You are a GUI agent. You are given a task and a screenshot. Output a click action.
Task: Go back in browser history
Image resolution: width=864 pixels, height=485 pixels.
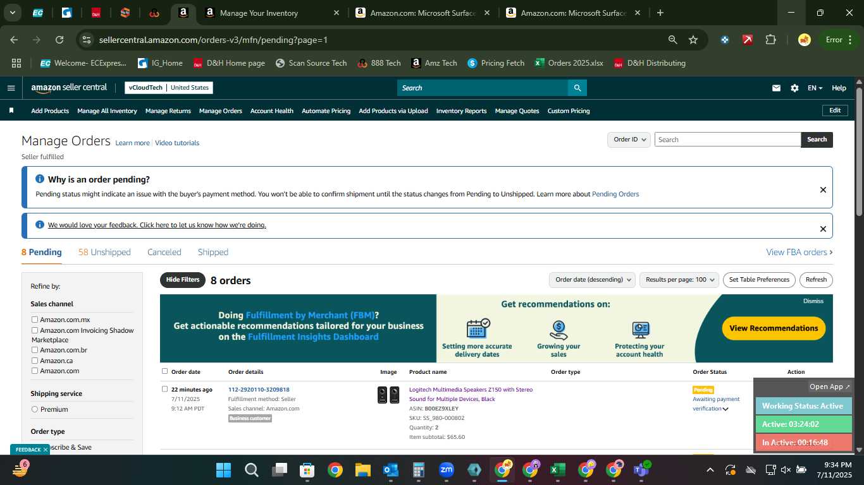coord(14,40)
